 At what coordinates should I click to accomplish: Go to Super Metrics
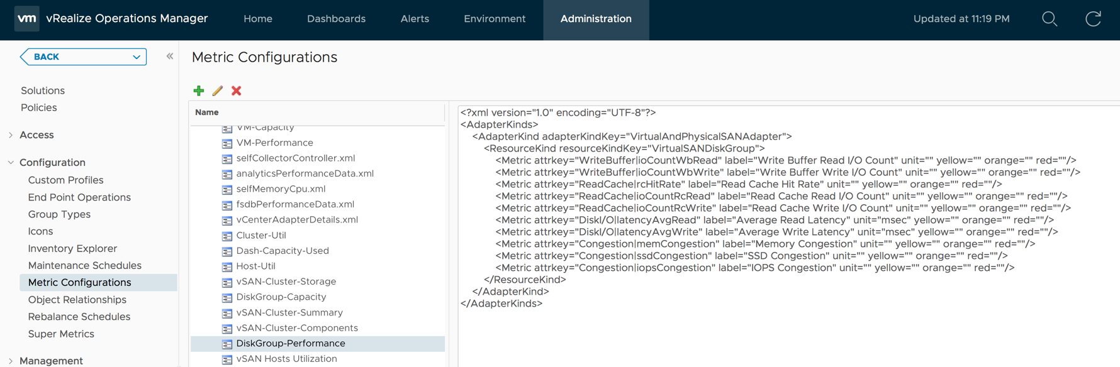tap(61, 334)
